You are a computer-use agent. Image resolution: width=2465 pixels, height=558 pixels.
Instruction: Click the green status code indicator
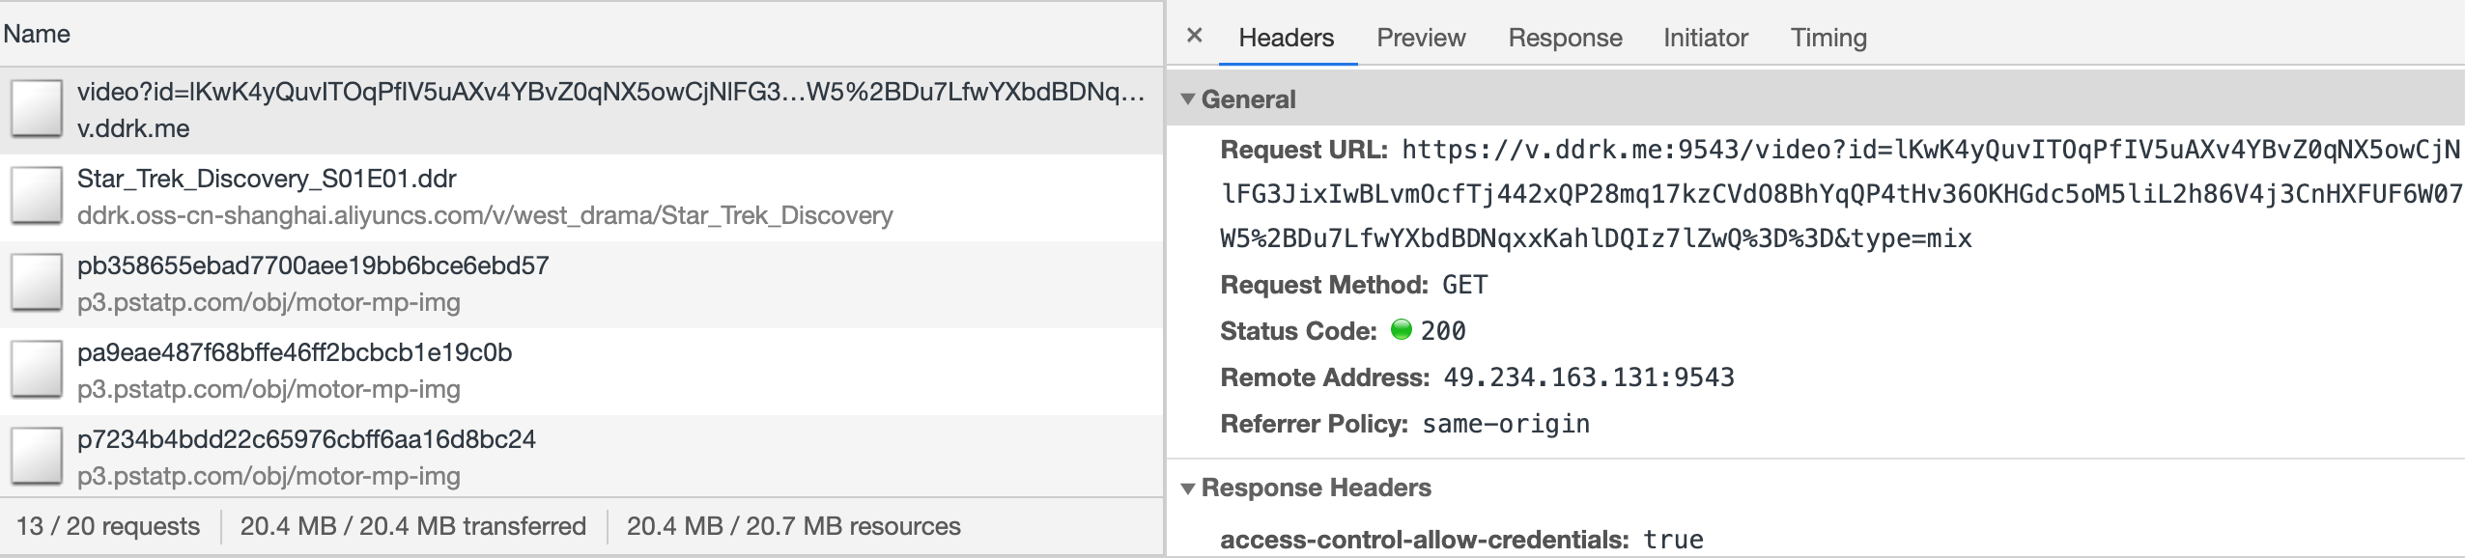pyautogui.click(x=1401, y=330)
